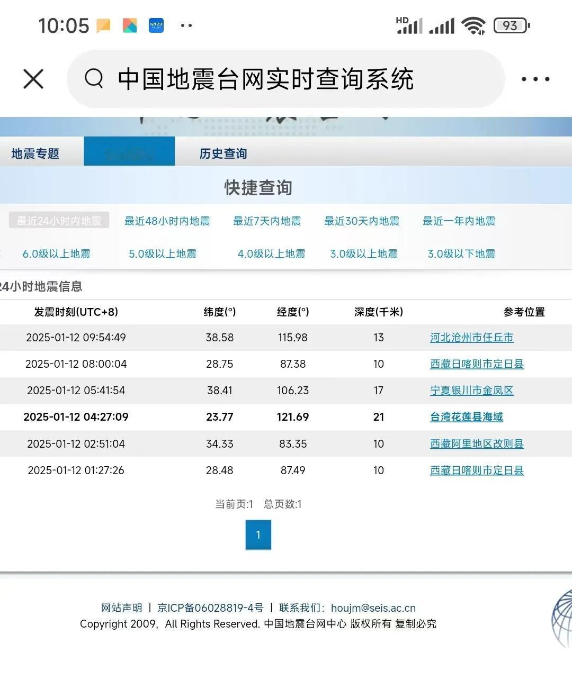Screen dimensions: 572x680
Task: Open 台湾花莲县海域 location link
Action: (x=466, y=417)
